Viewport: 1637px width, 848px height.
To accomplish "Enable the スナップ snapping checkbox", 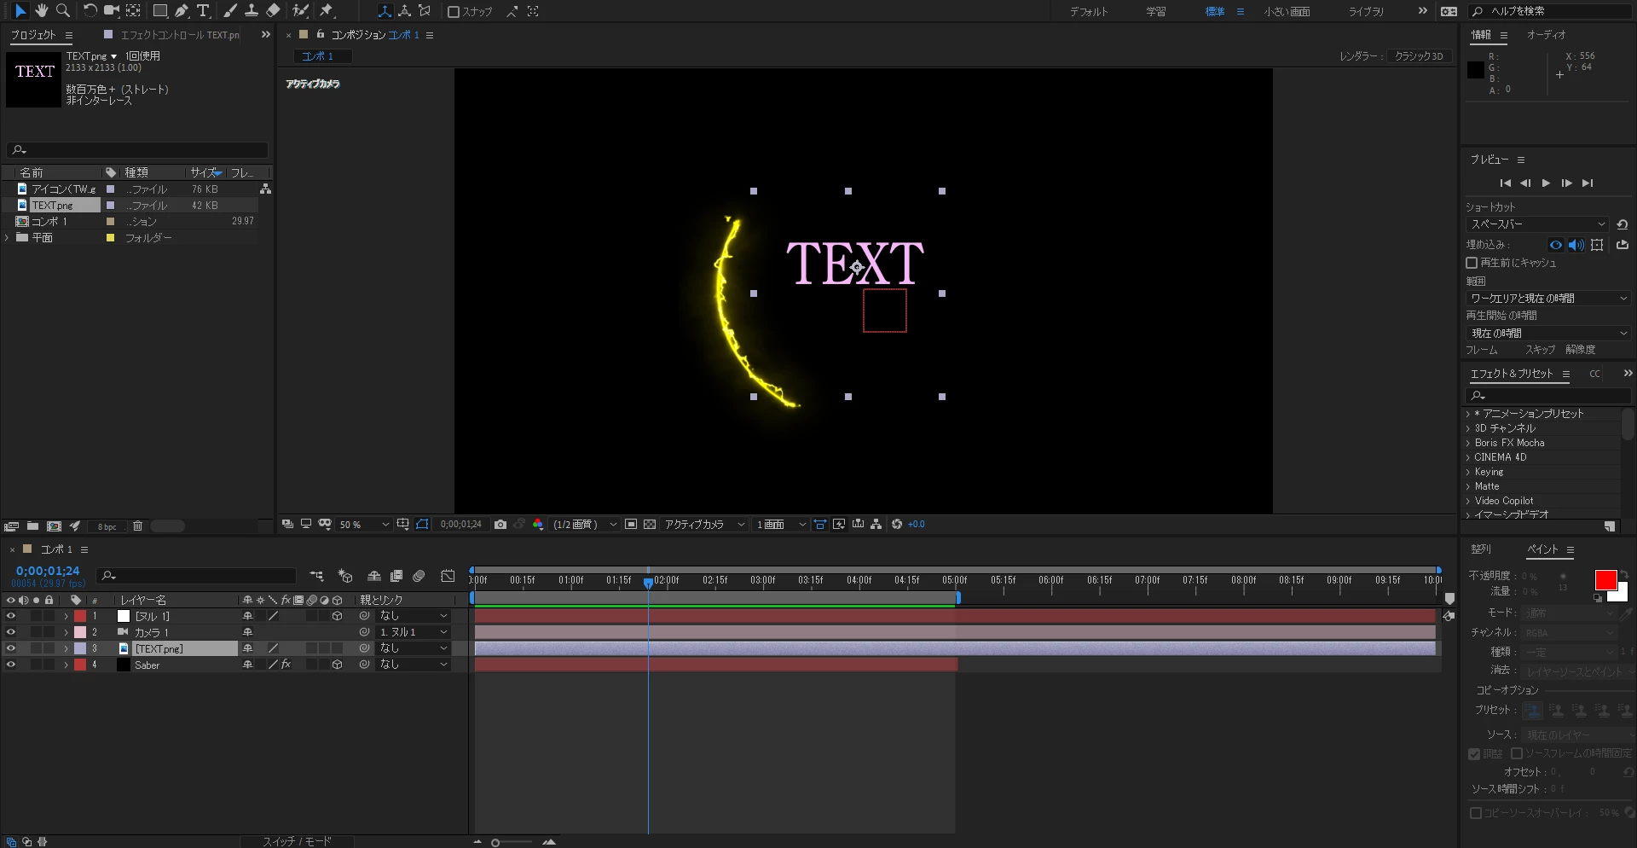I will point(454,12).
